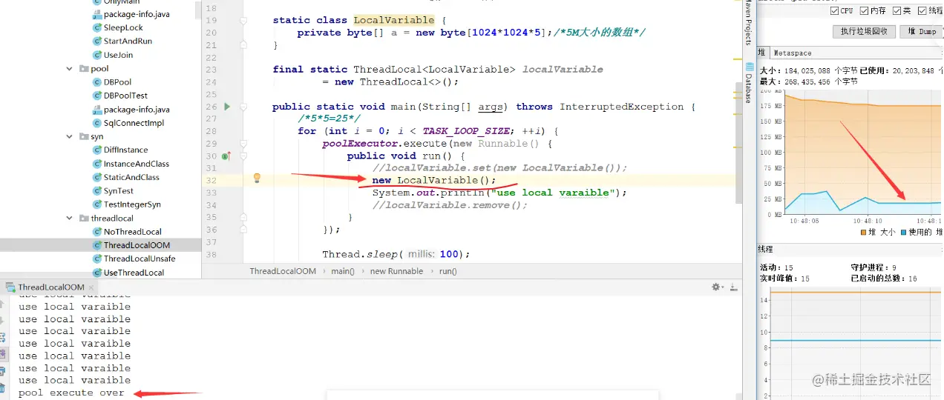Click the StaticAndClass class icon
This screenshot has width=944, height=400.
[97, 178]
